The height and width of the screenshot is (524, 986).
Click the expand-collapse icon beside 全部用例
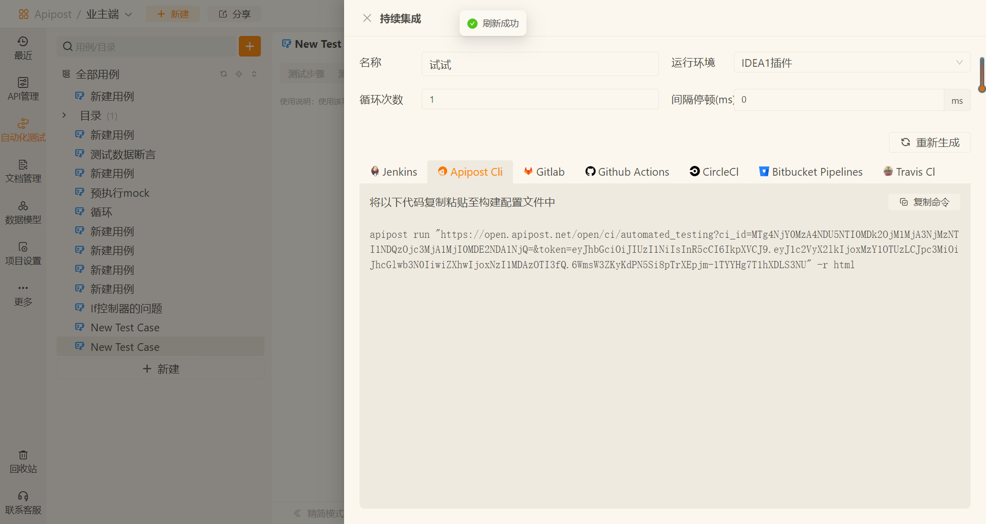254,74
